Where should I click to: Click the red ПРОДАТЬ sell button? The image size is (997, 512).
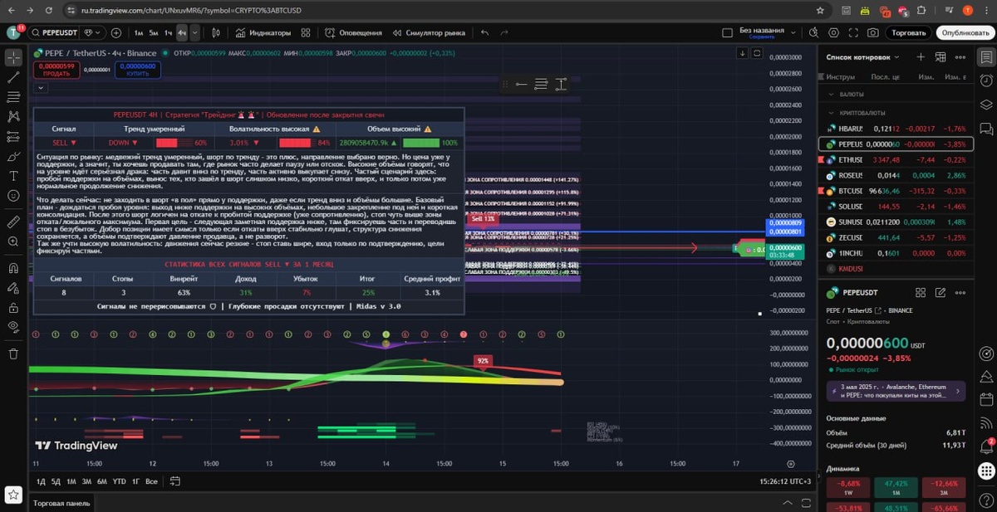coord(56,70)
